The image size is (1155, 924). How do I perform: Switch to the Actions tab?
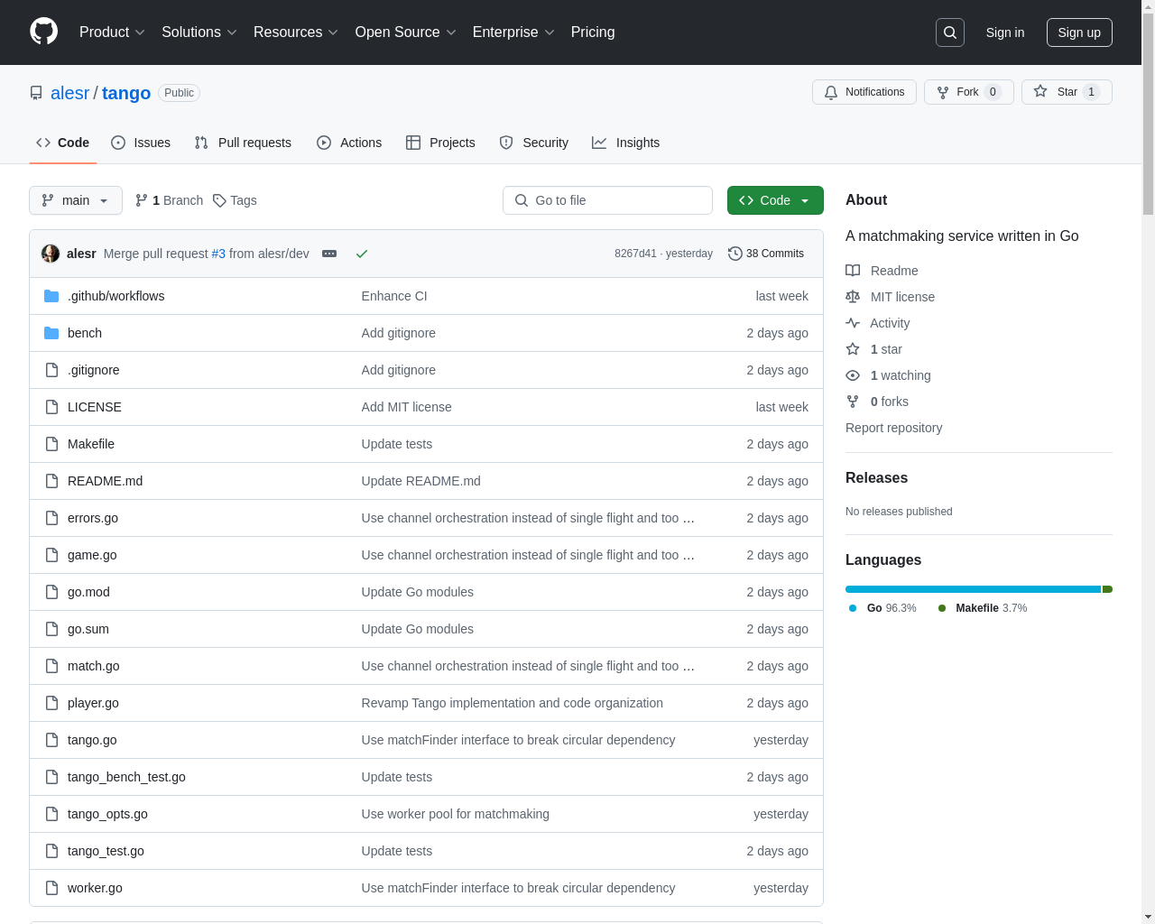(x=349, y=143)
